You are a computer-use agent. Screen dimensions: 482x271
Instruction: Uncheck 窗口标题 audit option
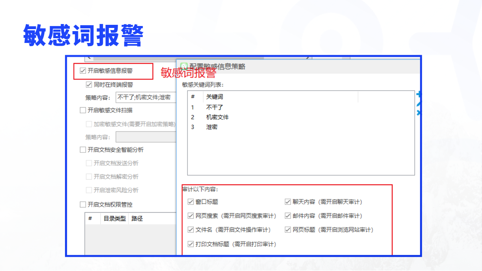click(191, 202)
